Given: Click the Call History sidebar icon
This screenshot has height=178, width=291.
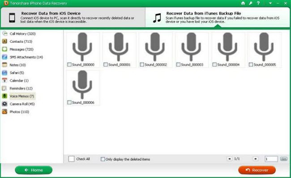Looking at the screenshot, I should (4, 33).
